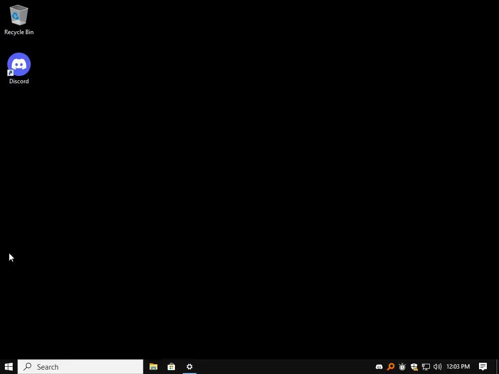This screenshot has height=374, width=499.
Task: Click the orange magnifier tray icon
Action: click(x=390, y=367)
